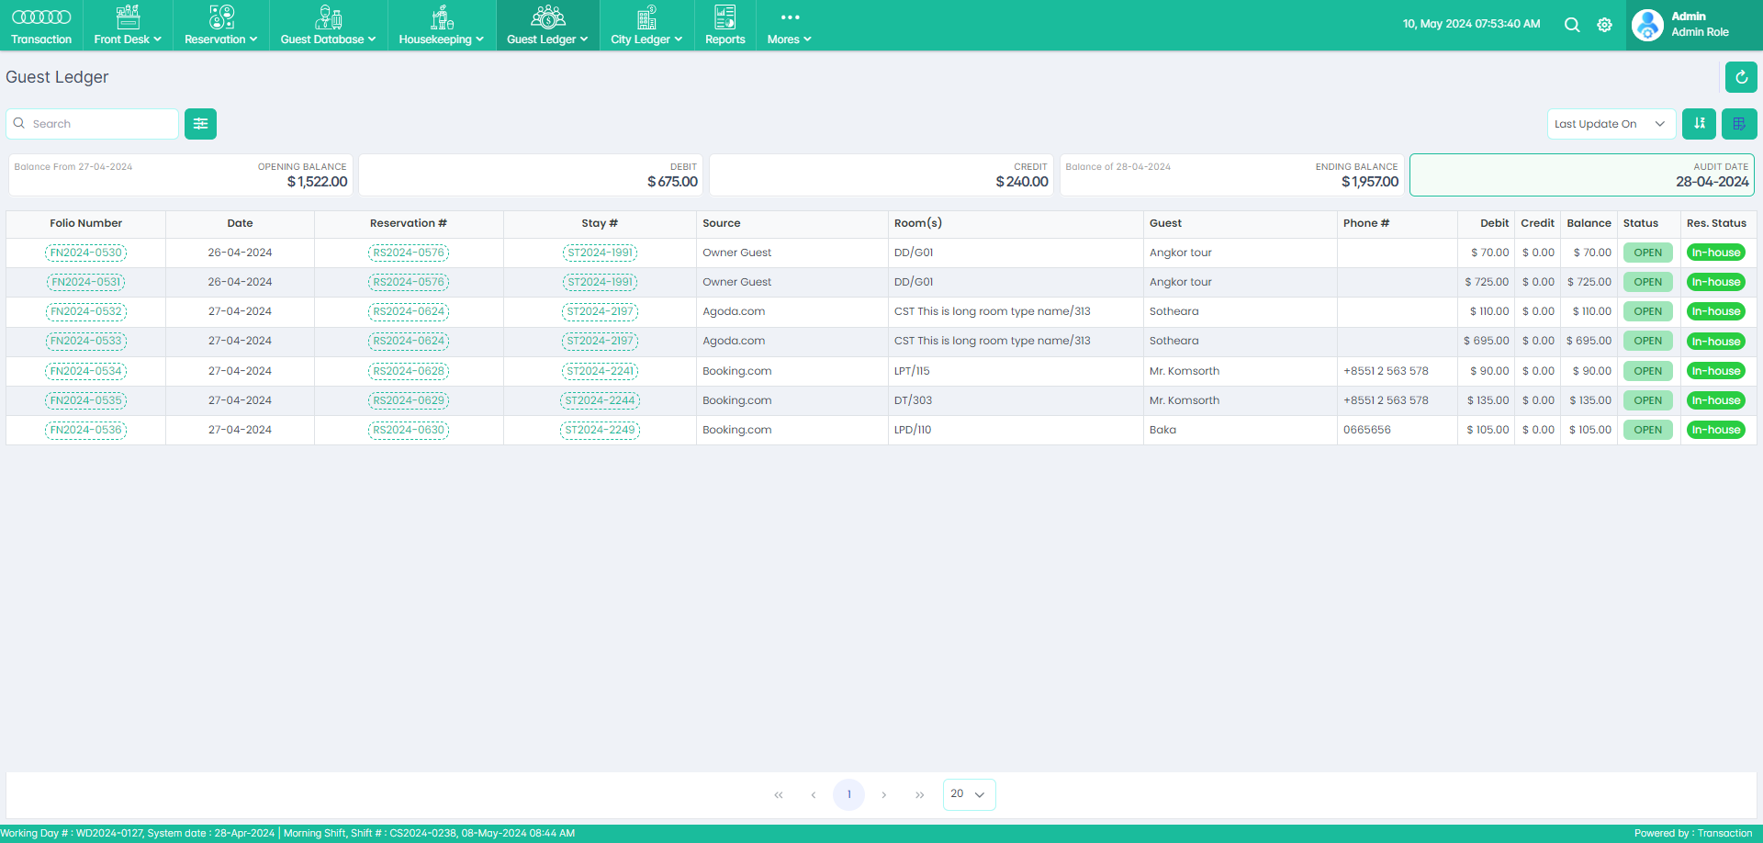1763x843 pixels.
Task: Click the Working Day status bar text
Action: (287, 834)
